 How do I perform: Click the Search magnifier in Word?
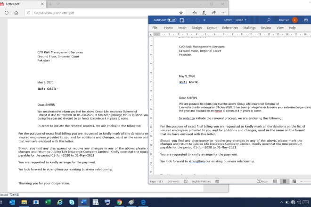click(269, 20)
